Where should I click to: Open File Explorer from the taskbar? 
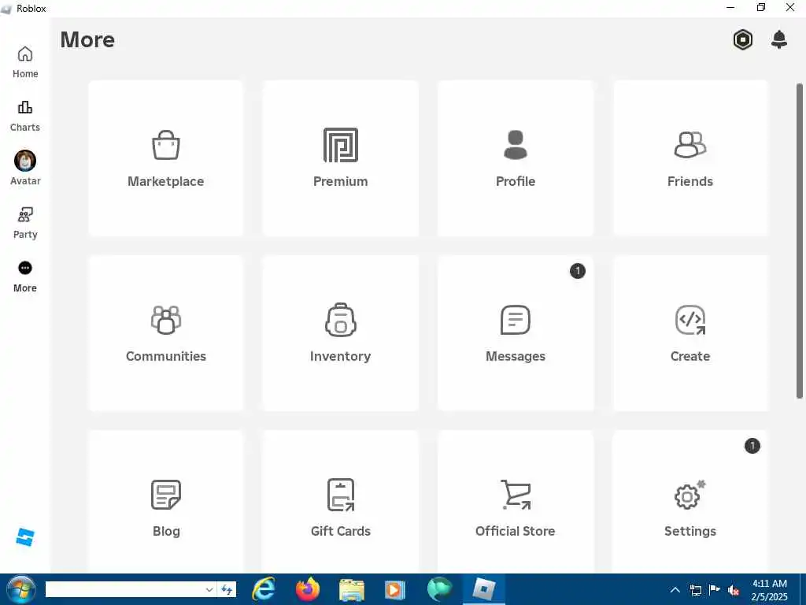352,589
